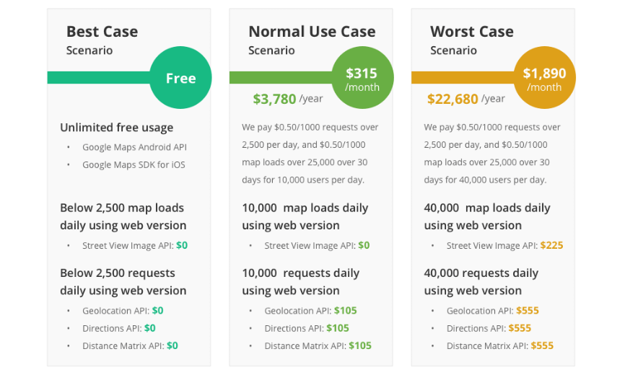Image resolution: width=625 pixels, height=375 pixels.
Task: Click the teal Best Case color bar
Action: pyautogui.click(x=98, y=78)
